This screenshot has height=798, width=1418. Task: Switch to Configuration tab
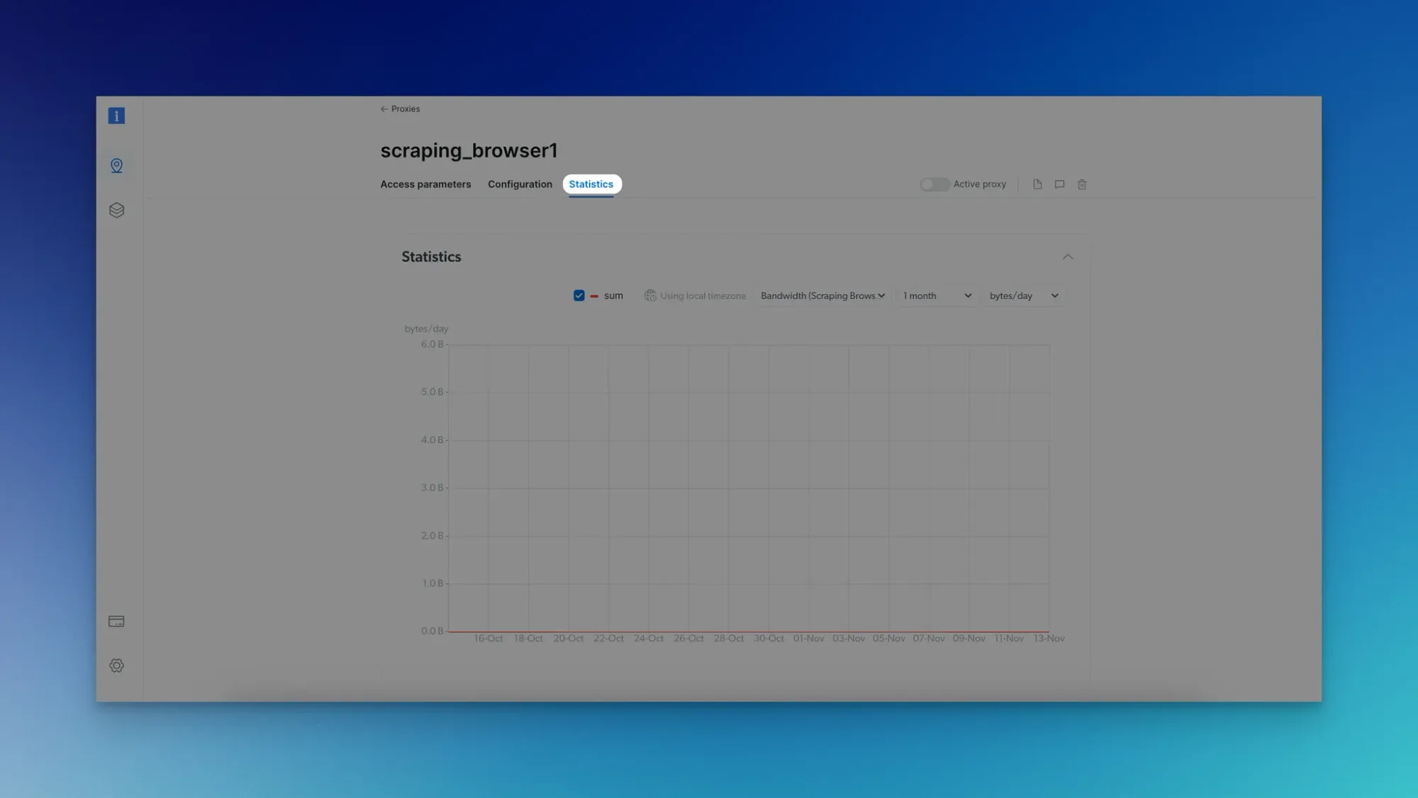(x=520, y=184)
